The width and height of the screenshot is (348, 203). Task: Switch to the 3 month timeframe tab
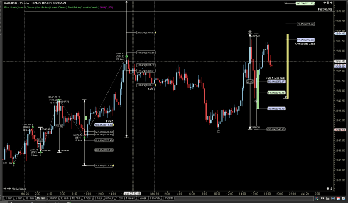click(x=168, y=199)
